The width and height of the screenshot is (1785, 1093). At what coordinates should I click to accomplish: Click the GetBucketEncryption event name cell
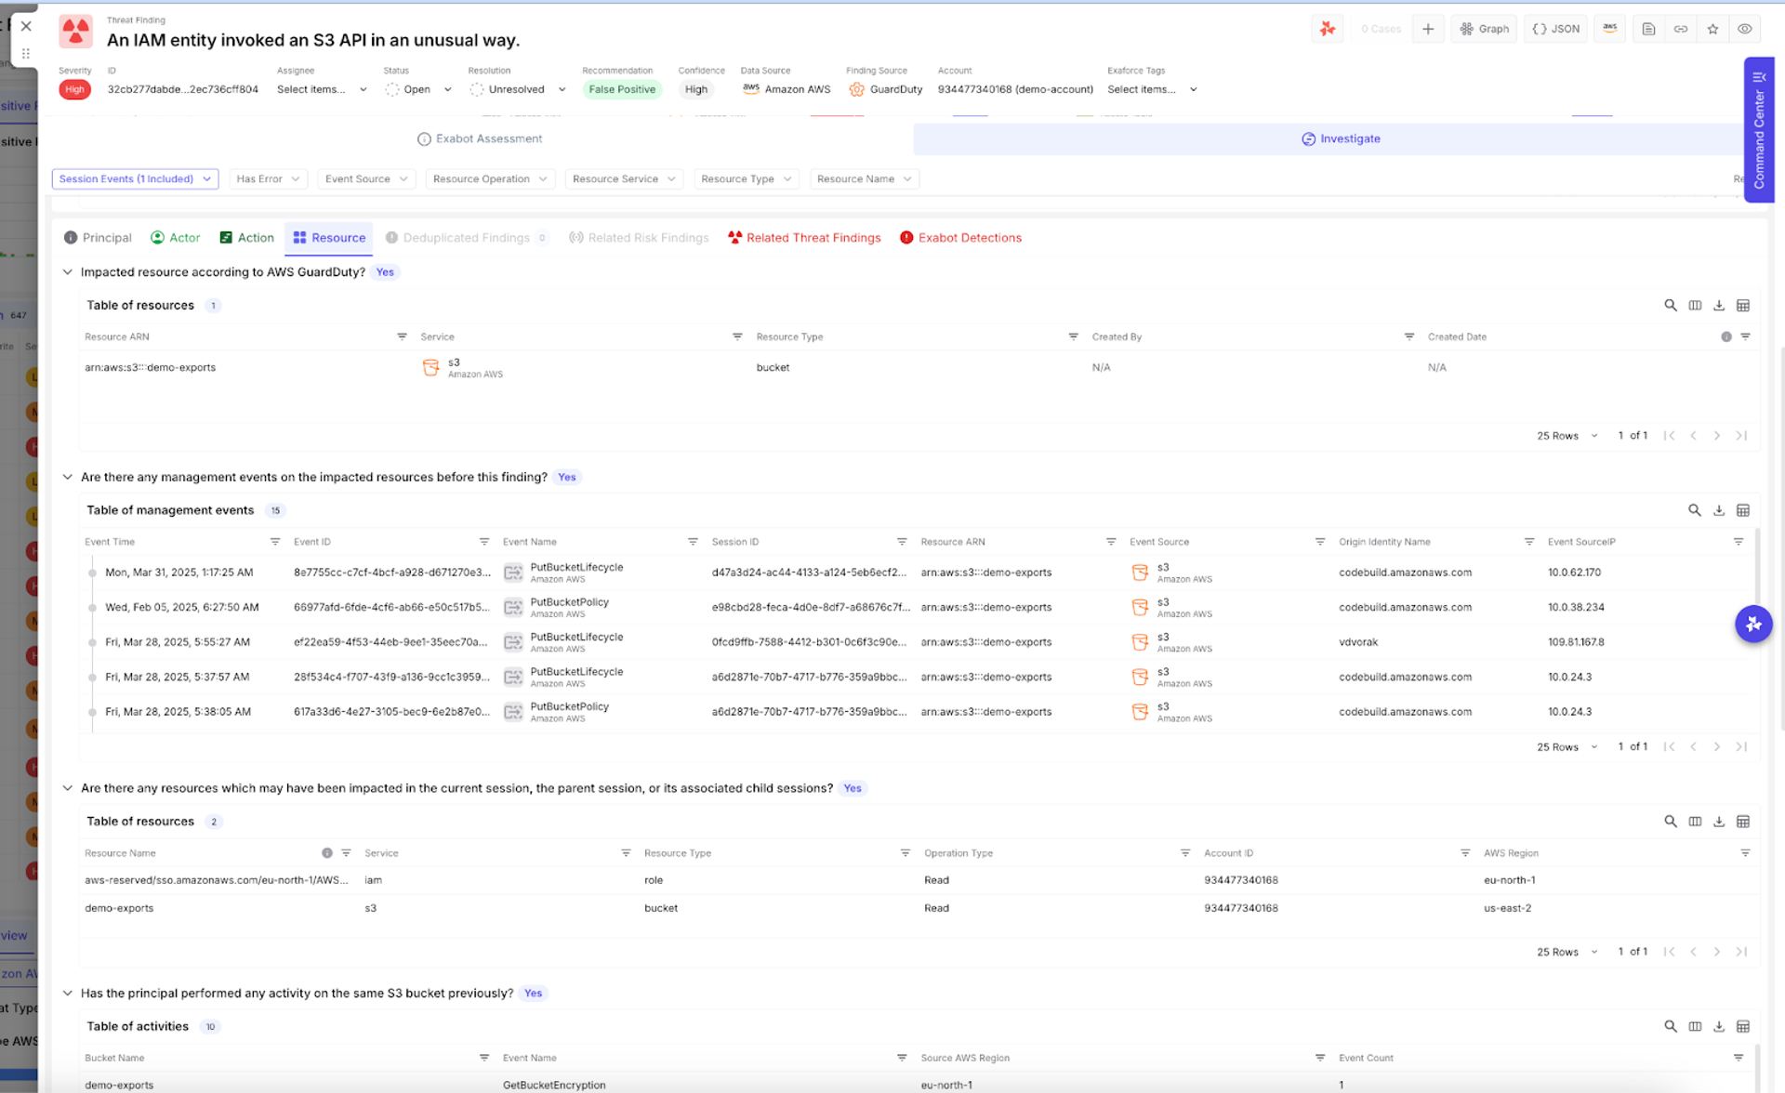pos(554,1085)
